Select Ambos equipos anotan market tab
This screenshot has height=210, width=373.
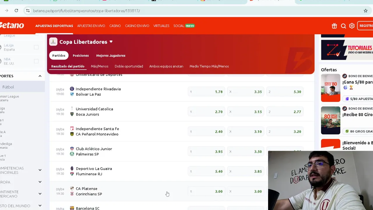click(x=166, y=66)
